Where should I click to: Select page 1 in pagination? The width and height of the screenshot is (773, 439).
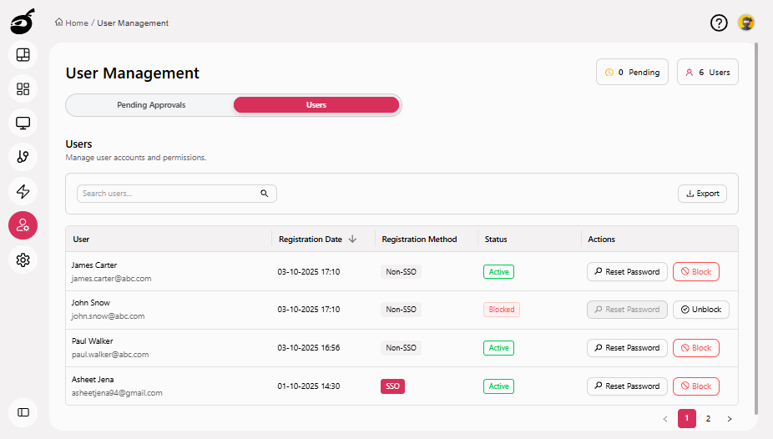tap(687, 418)
